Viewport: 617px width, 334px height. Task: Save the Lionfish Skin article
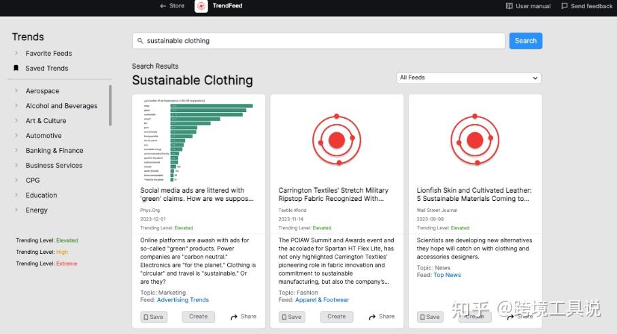pos(429,316)
